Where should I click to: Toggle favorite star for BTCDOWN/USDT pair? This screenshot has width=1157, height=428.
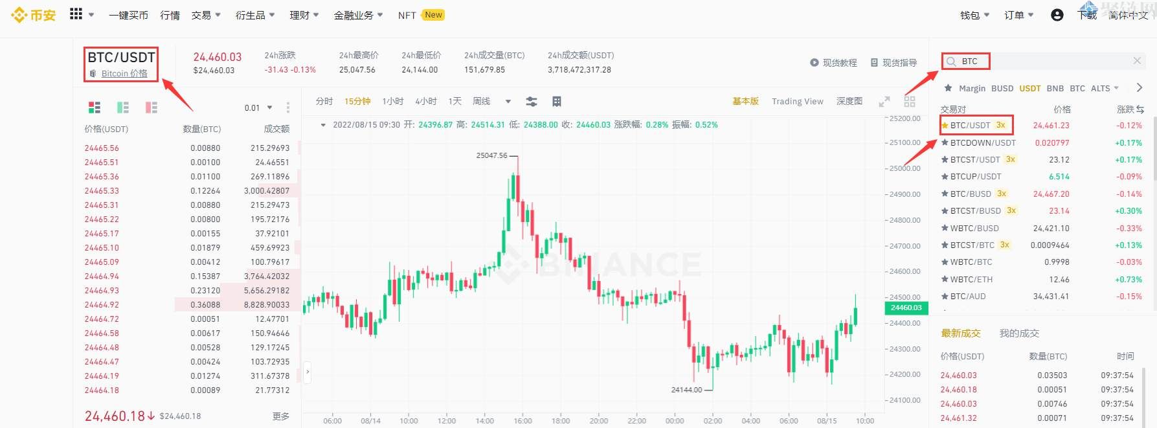(945, 142)
